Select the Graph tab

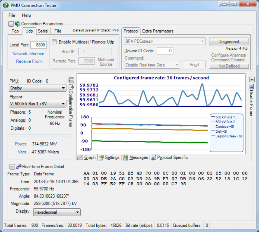coord(87,157)
